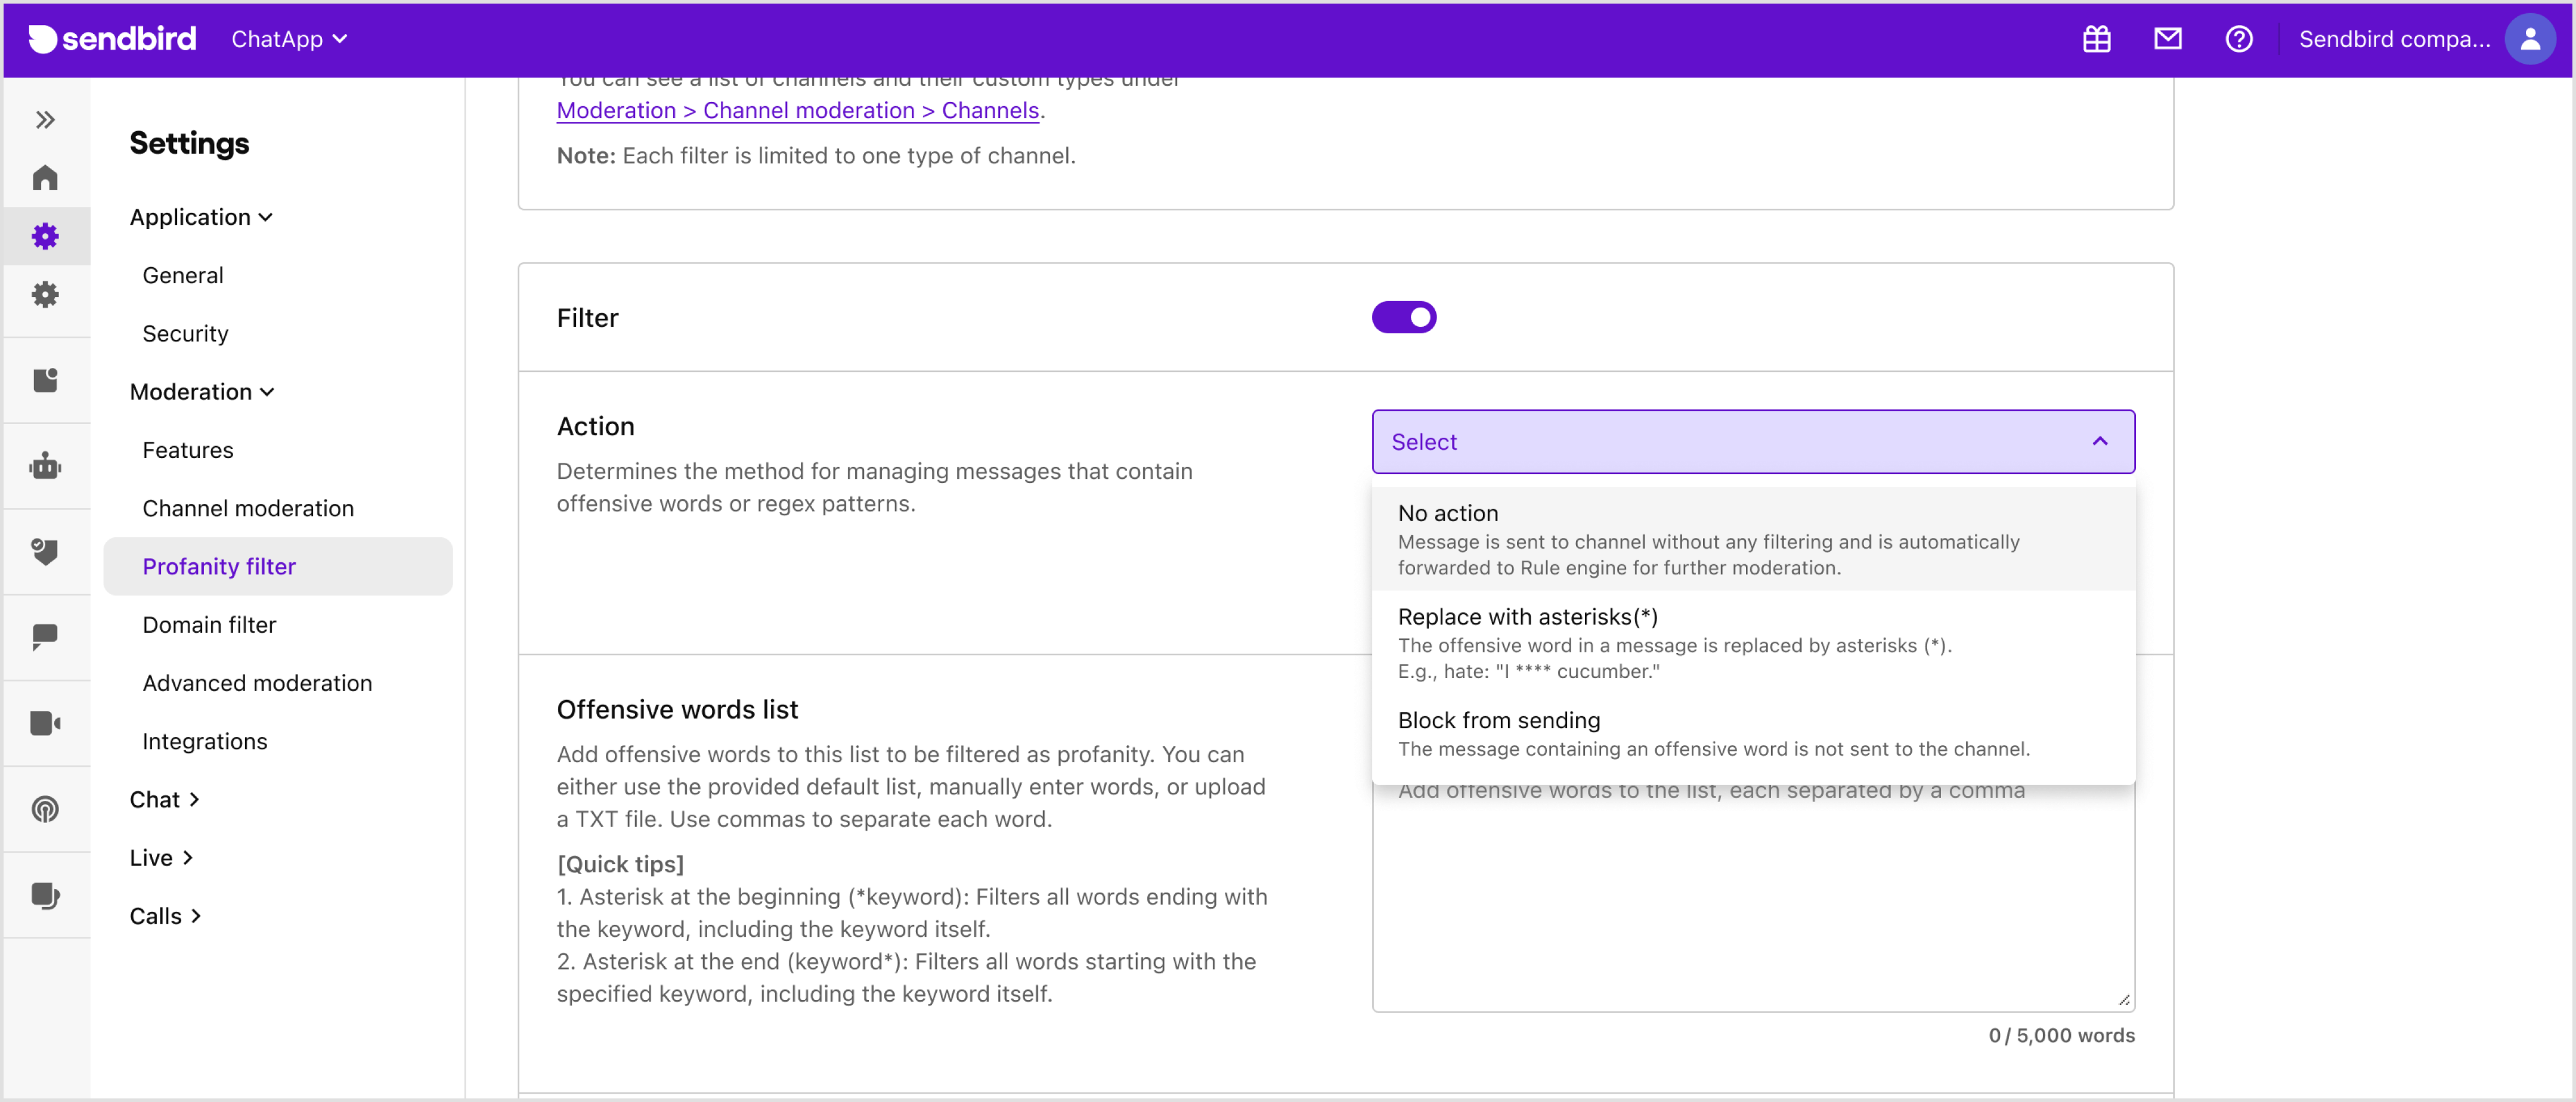The image size is (2576, 1102).
Task: Choose Replace with asterisks(*) option
Action: (1752, 642)
